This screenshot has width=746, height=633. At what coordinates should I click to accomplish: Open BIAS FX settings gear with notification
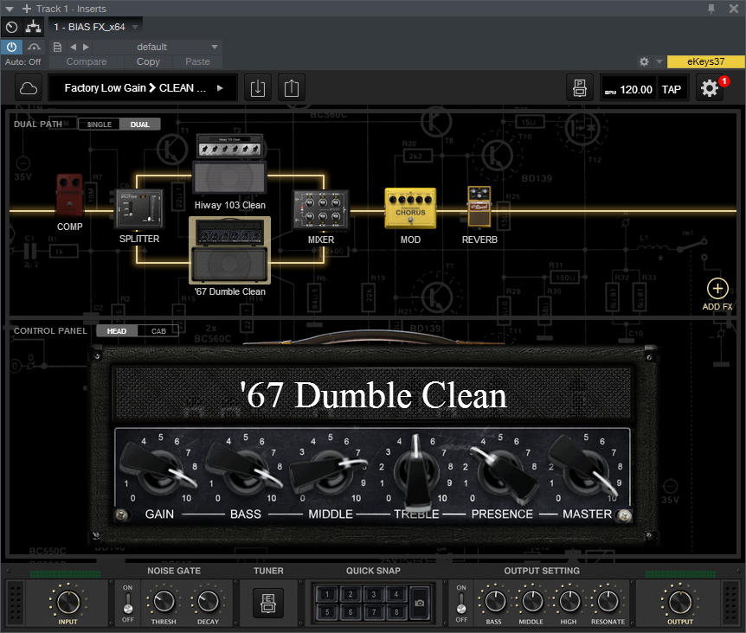(710, 88)
